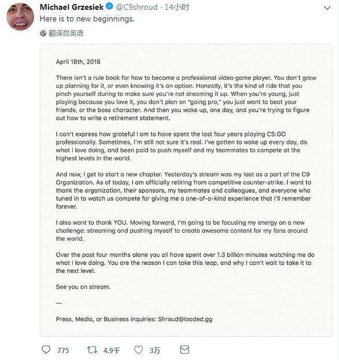Open the @C9shroud handle link
Image resolution: width=339 pixels, height=360 pixels.
click(136, 7)
